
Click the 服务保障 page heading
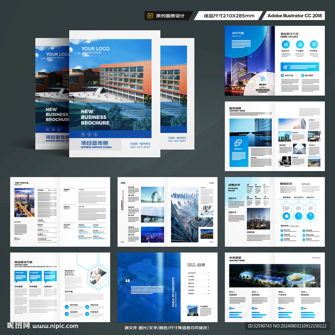click(x=235, y=108)
